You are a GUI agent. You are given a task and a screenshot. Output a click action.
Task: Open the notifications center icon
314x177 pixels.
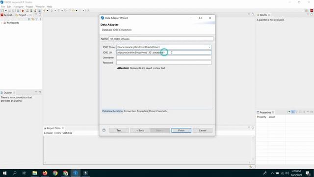pos(308,173)
